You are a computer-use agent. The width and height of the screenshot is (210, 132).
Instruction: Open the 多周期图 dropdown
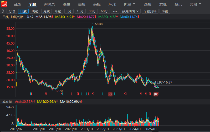(131, 11)
